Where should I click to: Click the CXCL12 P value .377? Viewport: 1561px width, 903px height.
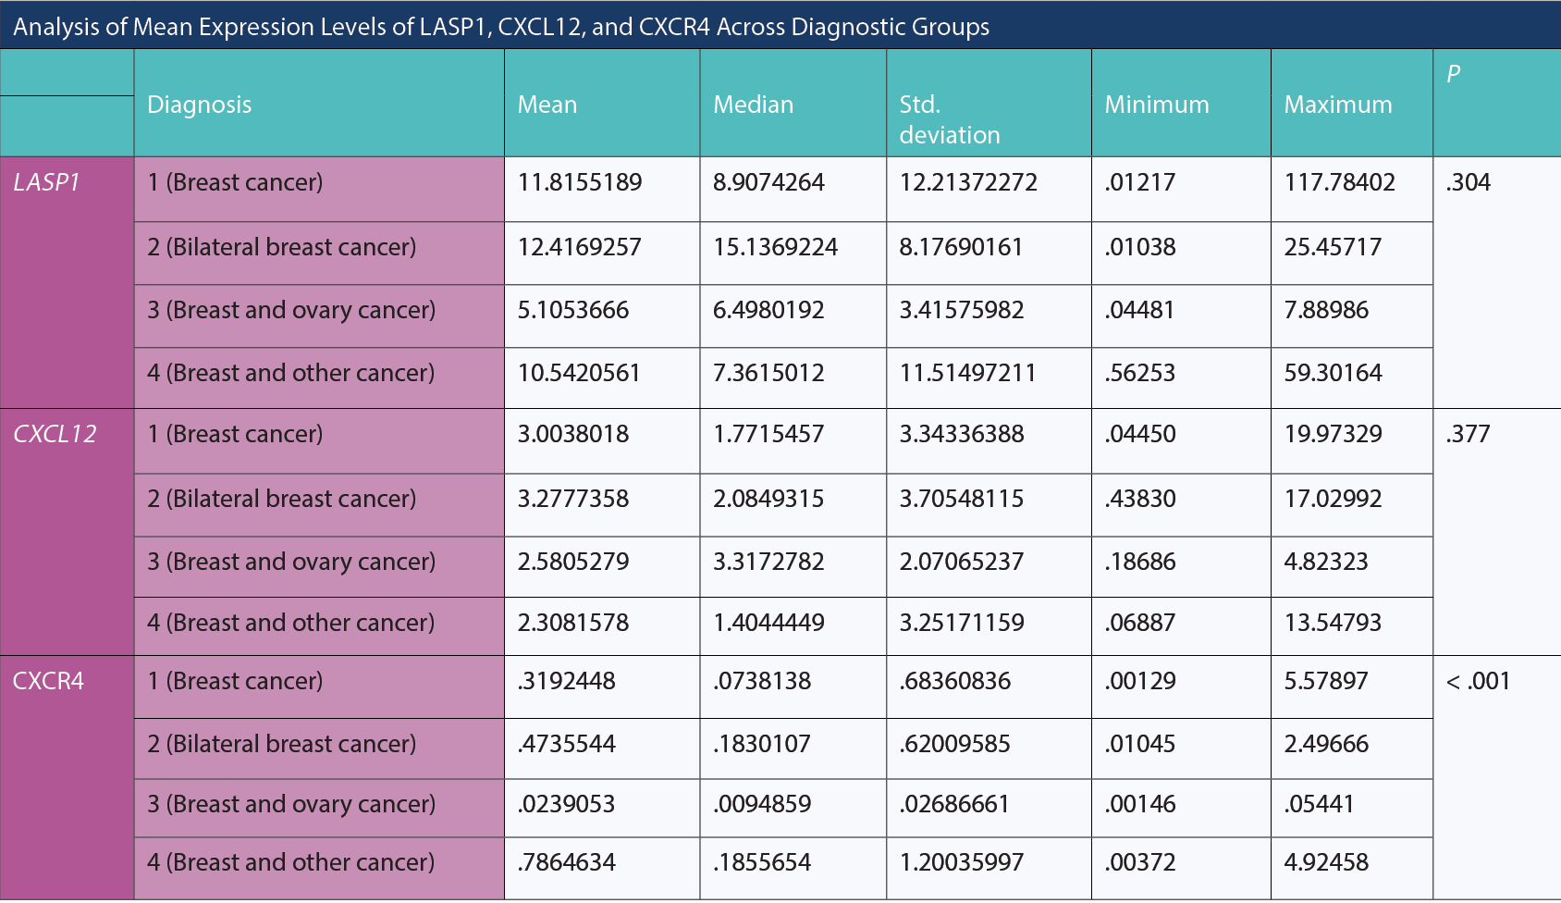point(1469,434)
